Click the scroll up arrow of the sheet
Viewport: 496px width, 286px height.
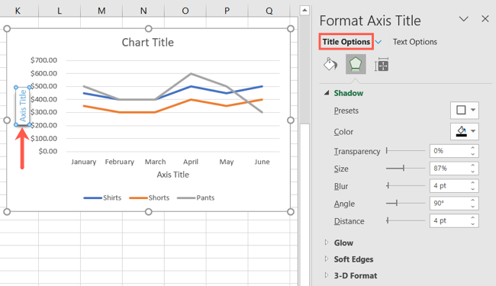coord(304,11)
